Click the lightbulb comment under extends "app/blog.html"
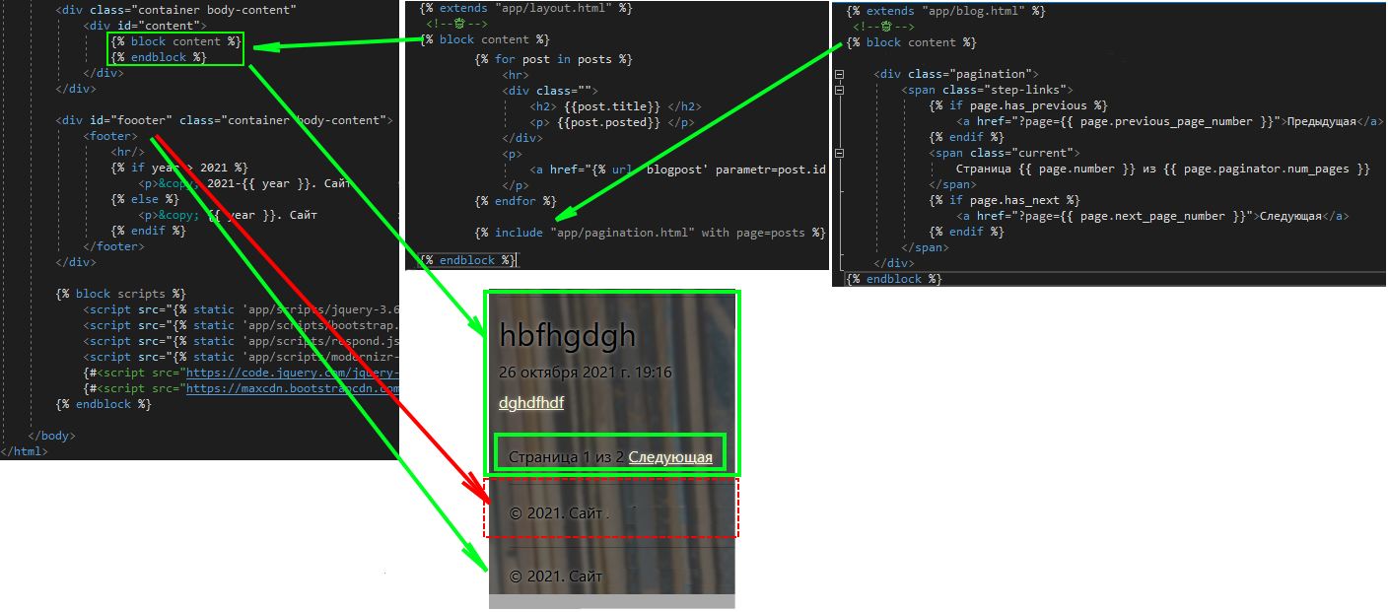Image resolution: width=1388 pixels, height=612 pixels. coord(884,27)
